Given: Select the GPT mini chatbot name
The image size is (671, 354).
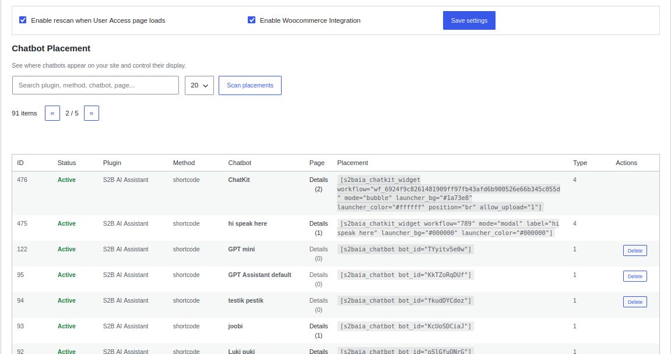Looking at the screenshot, I should click(x=241, y=249).
